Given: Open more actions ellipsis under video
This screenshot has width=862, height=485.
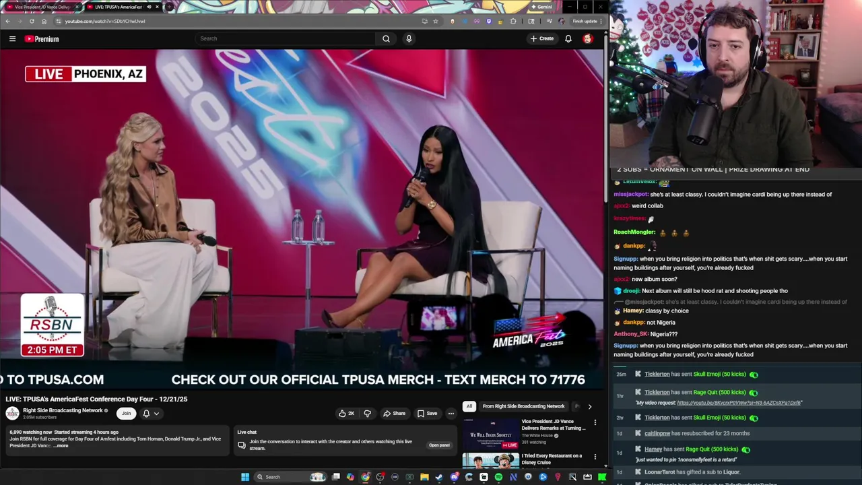Looking at the screenshot, I should 451,414.
